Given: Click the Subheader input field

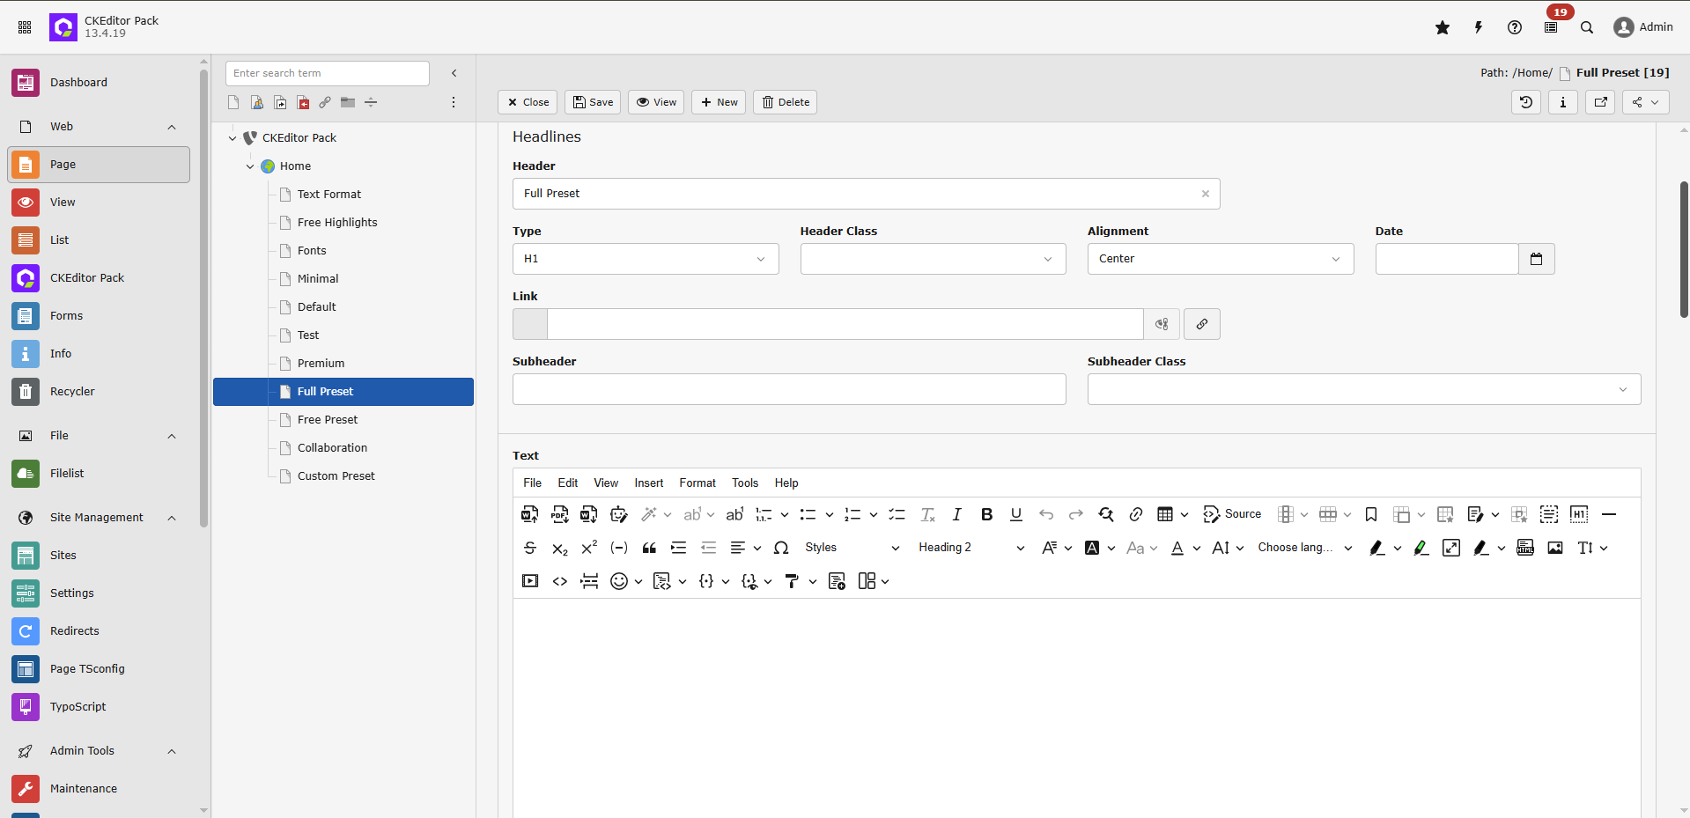Looking at the screenshot, I should 788,389.
